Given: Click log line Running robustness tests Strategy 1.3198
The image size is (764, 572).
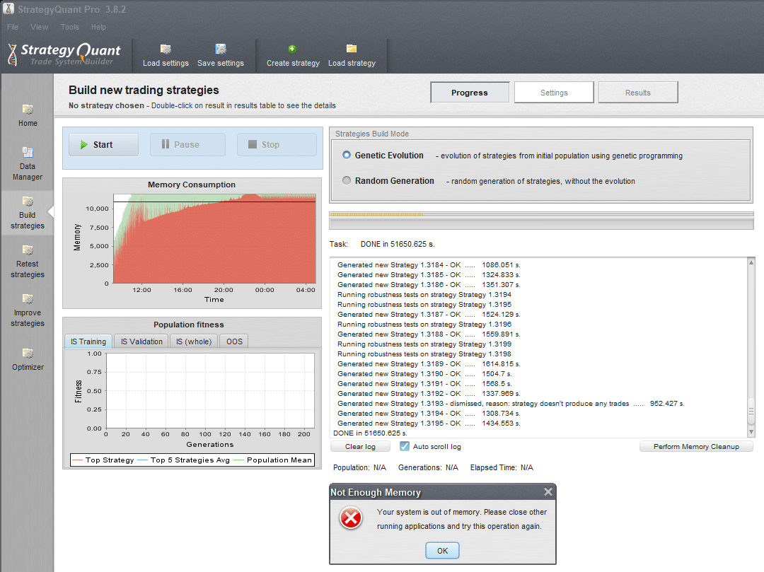Looking at the screenshot, I should (x=424, y=354).
